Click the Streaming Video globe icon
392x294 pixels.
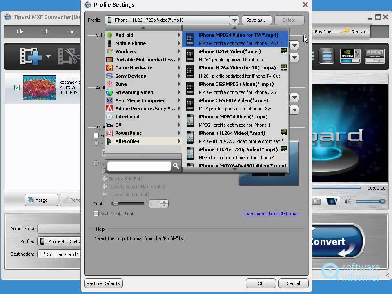tap(109, 92)
